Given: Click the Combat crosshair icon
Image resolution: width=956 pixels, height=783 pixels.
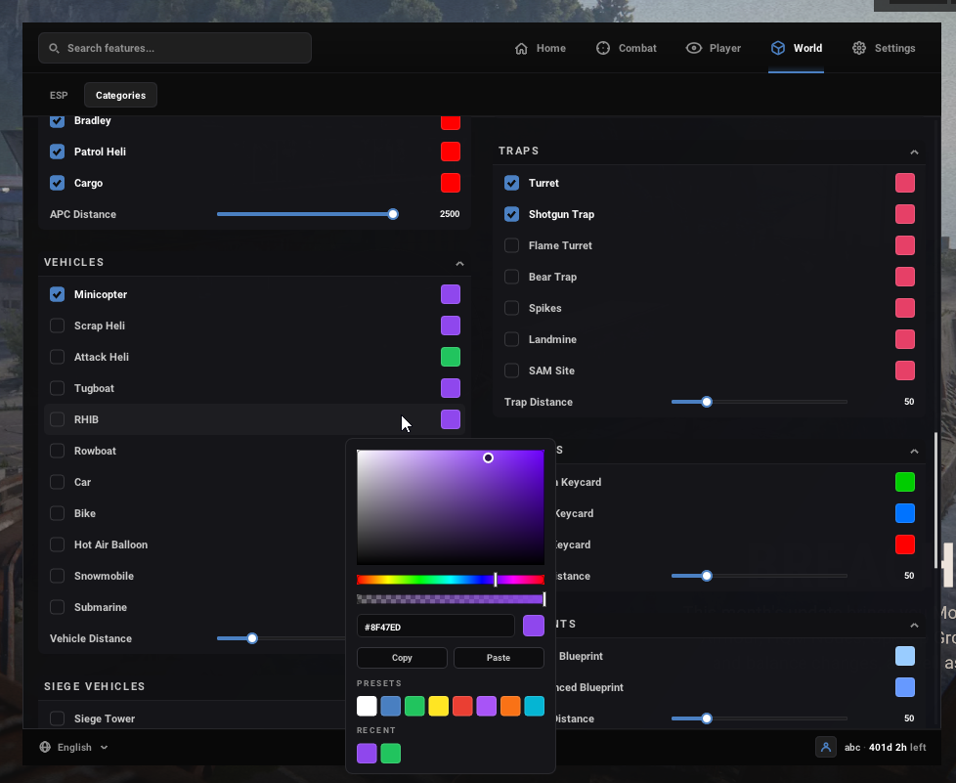Looking at the screenshot, I should 603,48.
